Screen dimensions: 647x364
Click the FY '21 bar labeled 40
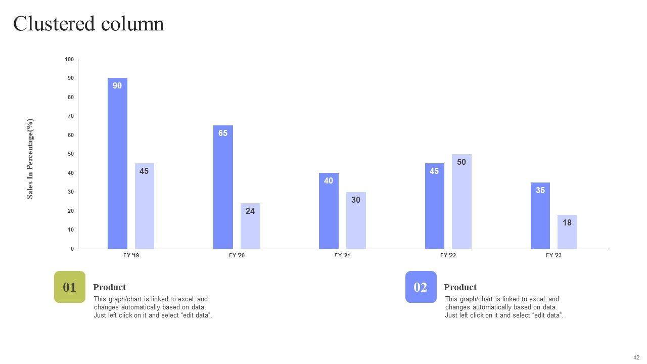coord(329,211)
